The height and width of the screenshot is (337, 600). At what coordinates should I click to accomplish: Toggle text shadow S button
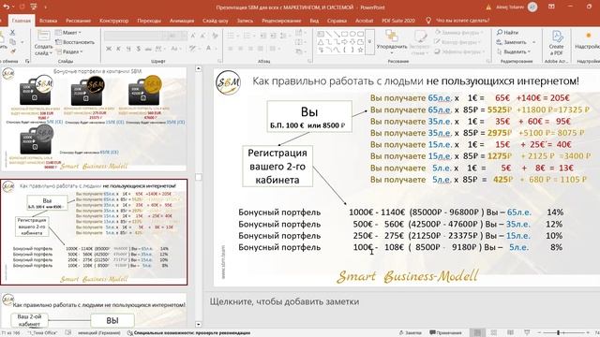138,49
